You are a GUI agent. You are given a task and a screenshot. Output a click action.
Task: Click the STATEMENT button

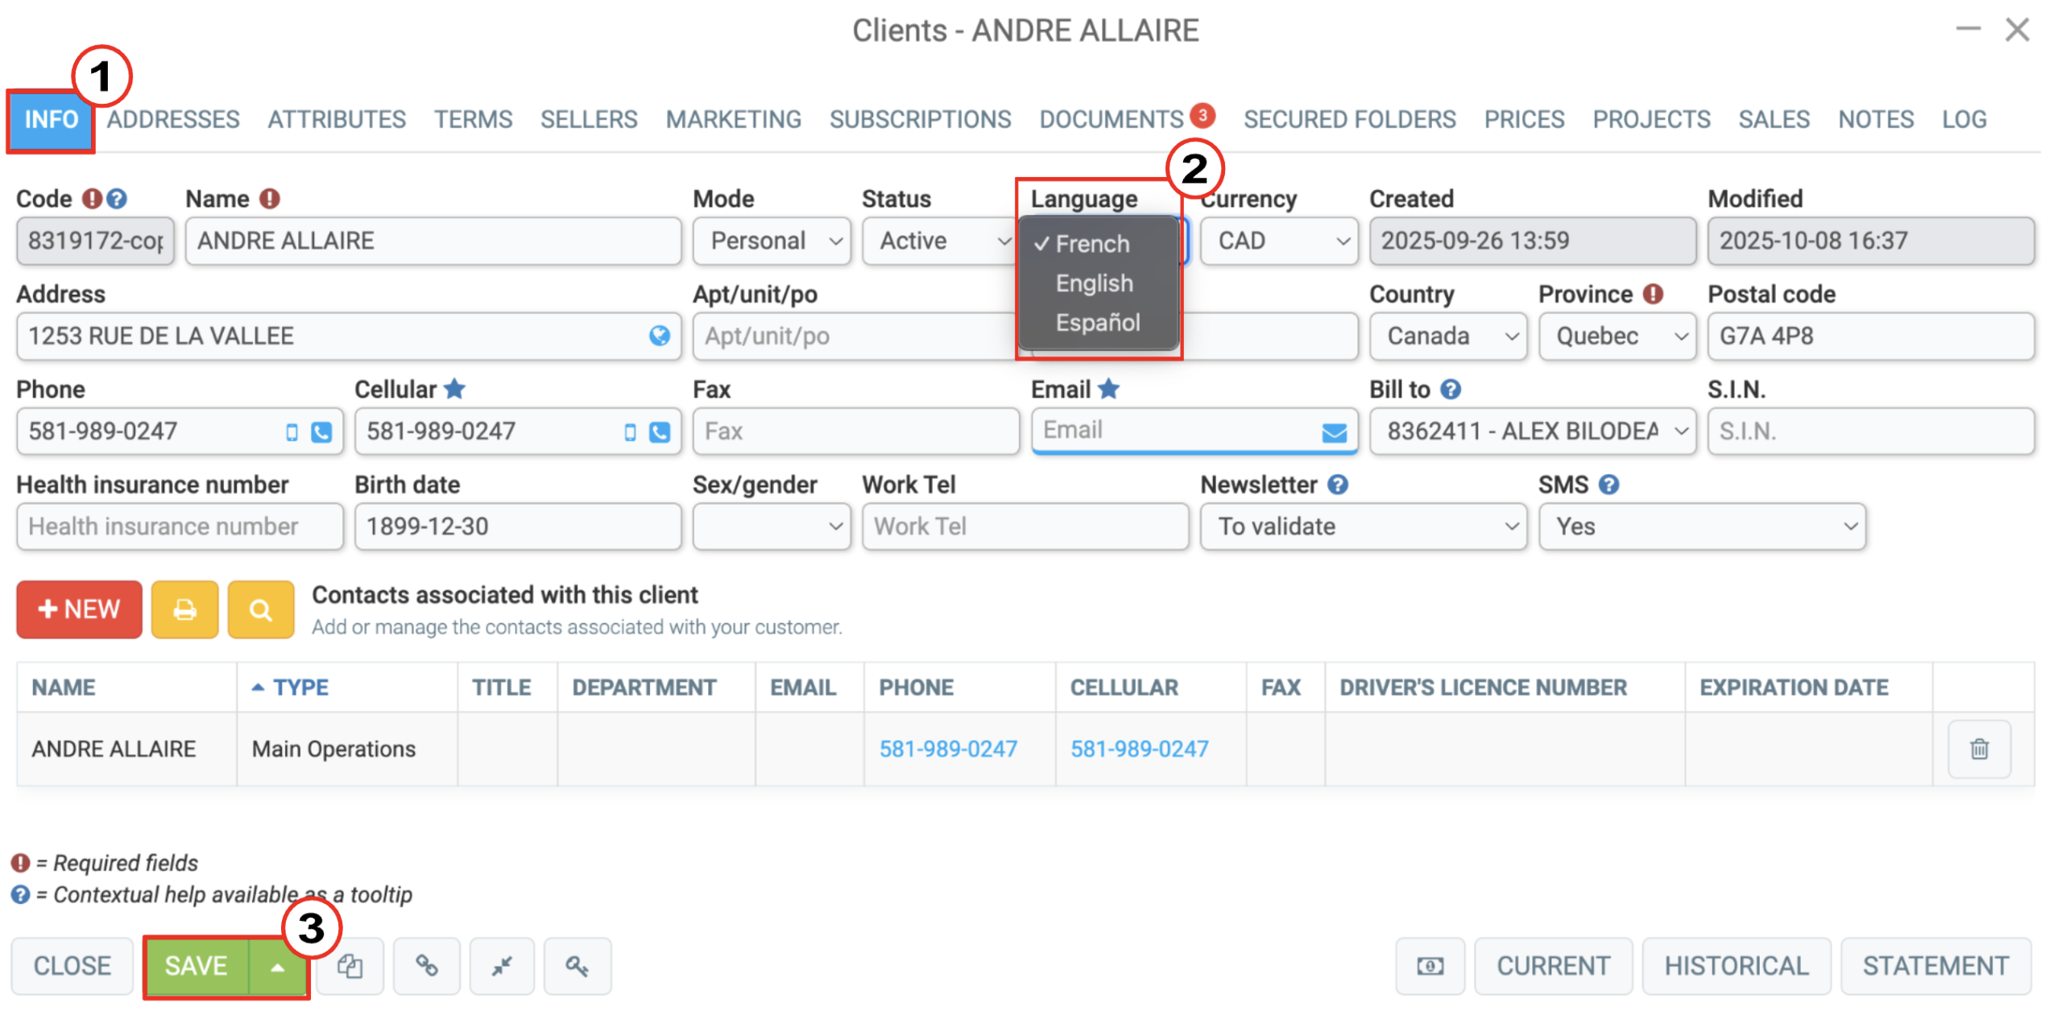click(1935, 965)
